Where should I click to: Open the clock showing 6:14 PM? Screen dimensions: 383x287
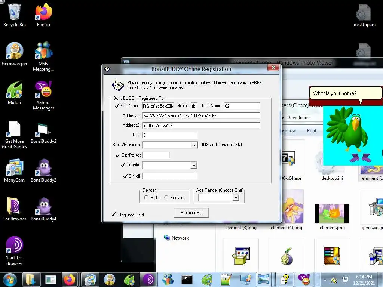364,280
